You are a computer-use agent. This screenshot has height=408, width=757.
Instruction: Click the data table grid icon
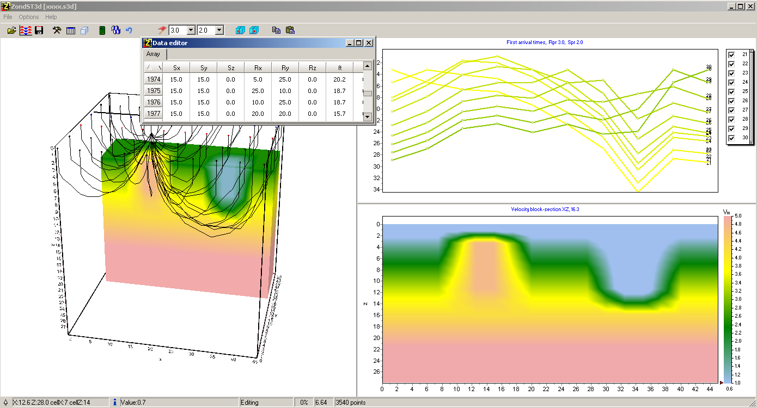pos(71,30)
